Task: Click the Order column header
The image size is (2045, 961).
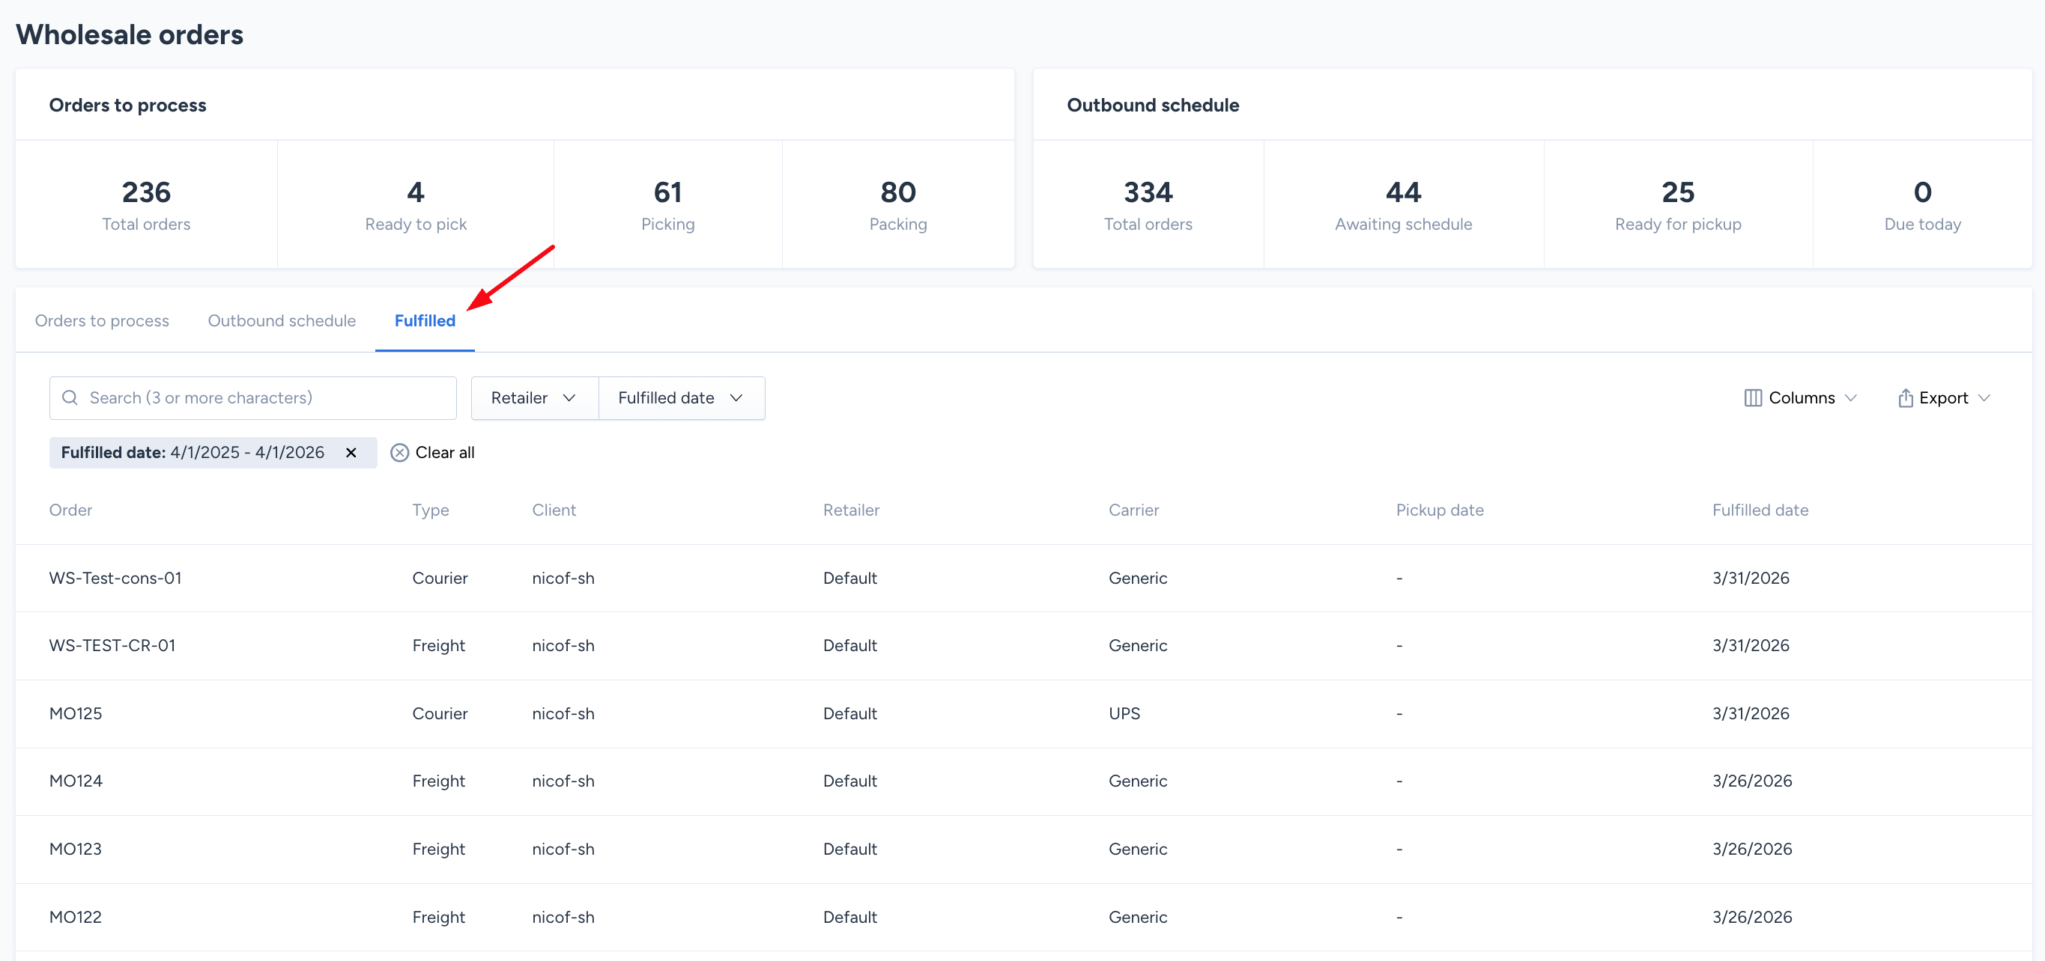Action: pyautogui.click(x=70, y=510)
